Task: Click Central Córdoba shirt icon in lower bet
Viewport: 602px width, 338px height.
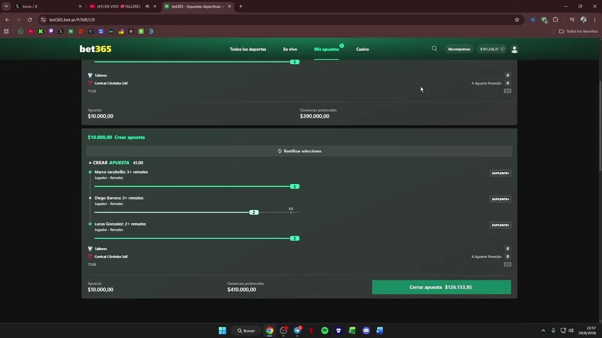Action: click(x=90, y=257)
